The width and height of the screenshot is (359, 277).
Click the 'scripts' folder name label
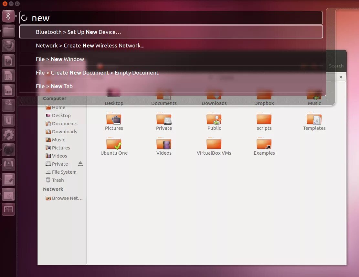point(264,128)
